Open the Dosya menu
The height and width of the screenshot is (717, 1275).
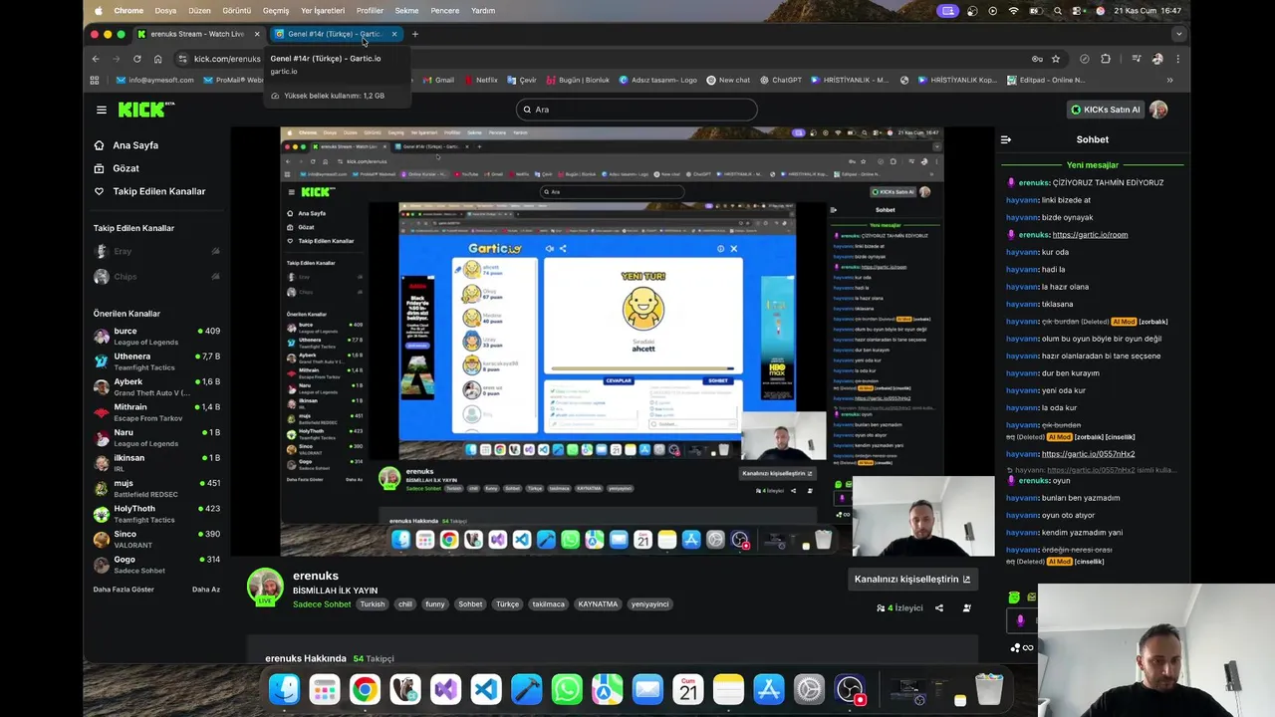point(165,11)
